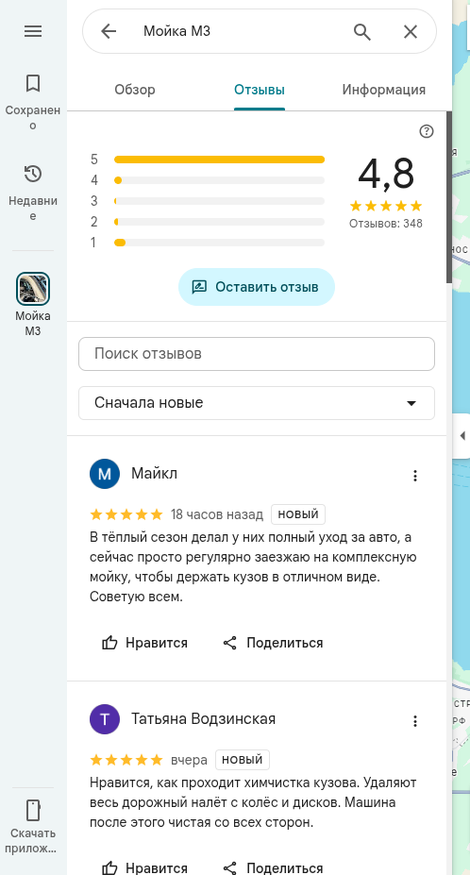
Task: Open the hamburger main menu
Action: coord(33,31)
